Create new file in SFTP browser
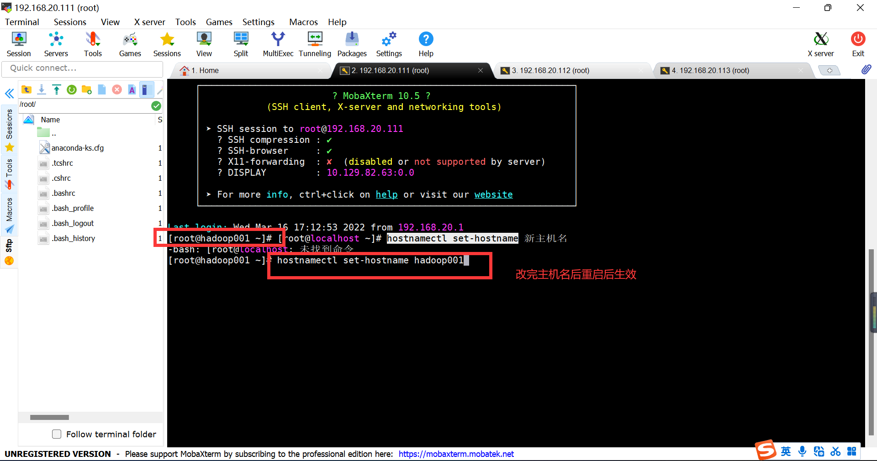Image resolution: width=877 pixels, height=461 pixels. [102, 89]
